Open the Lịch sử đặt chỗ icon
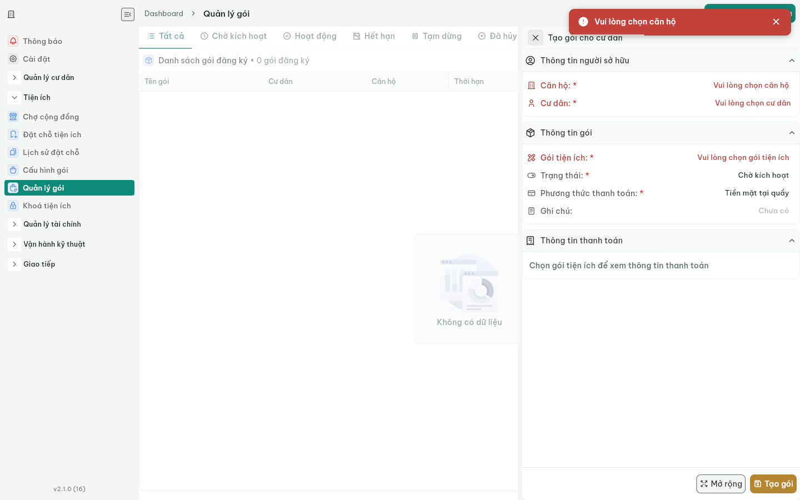The image size is (800, 500). pyautogui.click(x=13, y=152)
